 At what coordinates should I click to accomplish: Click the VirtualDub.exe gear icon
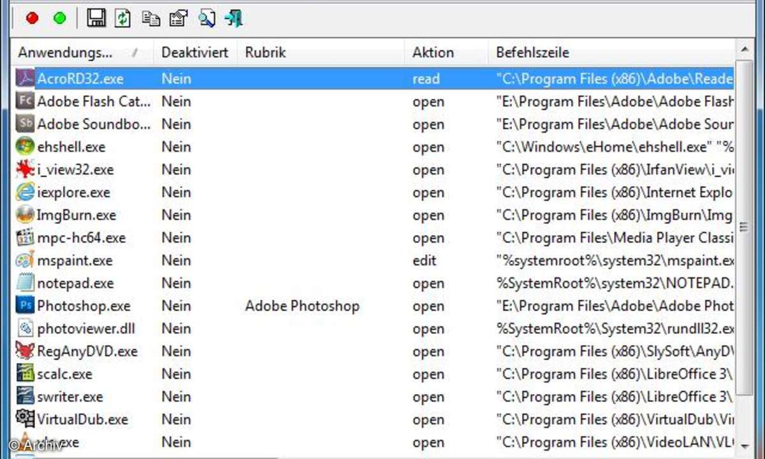tap(25, 419)
